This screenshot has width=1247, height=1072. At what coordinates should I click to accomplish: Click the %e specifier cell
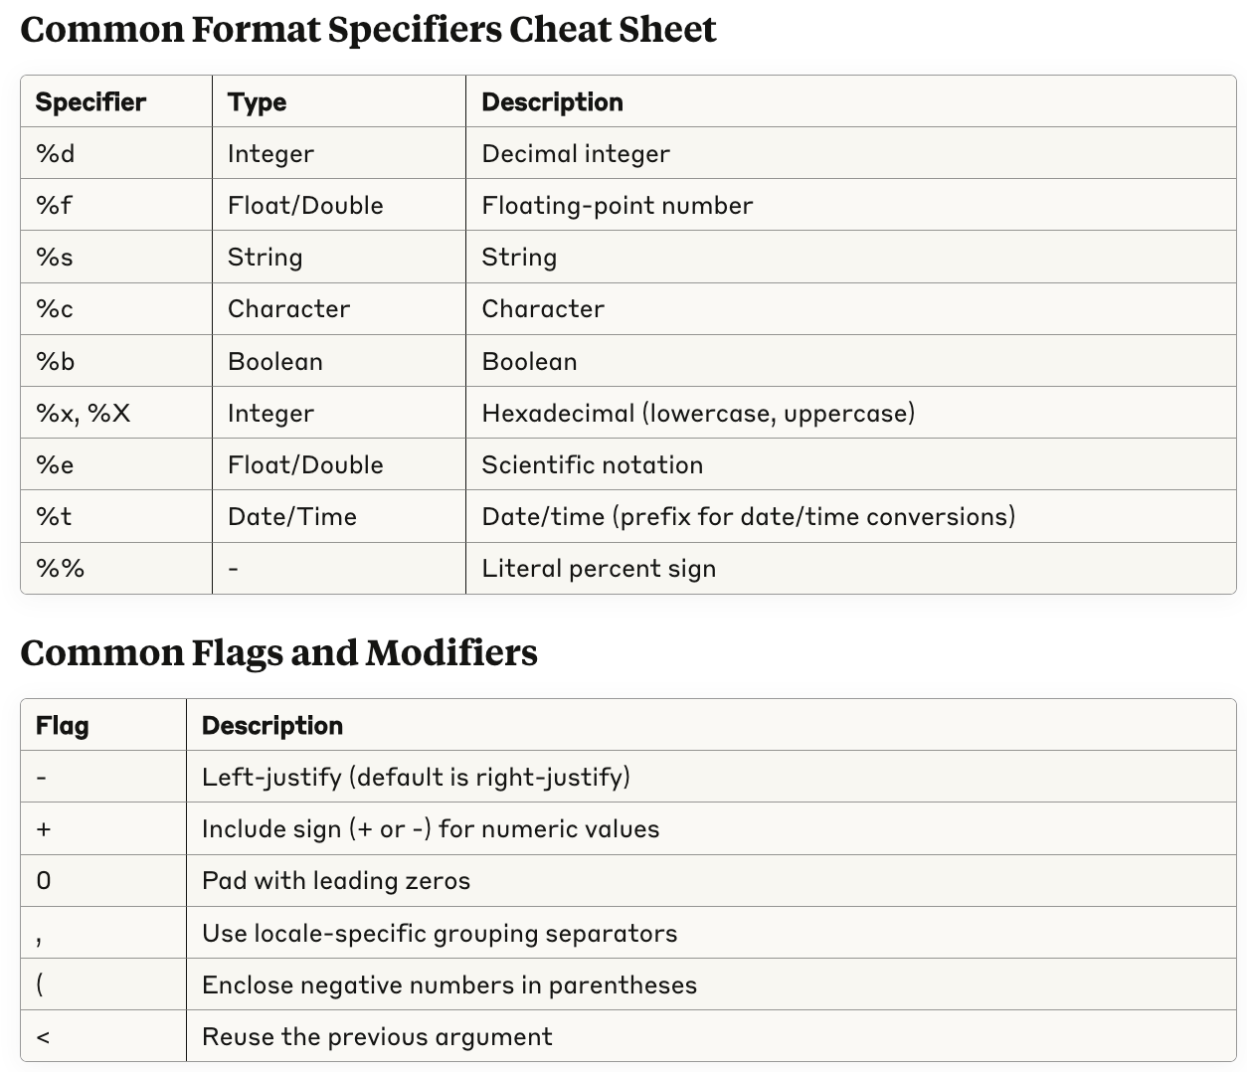116,464
